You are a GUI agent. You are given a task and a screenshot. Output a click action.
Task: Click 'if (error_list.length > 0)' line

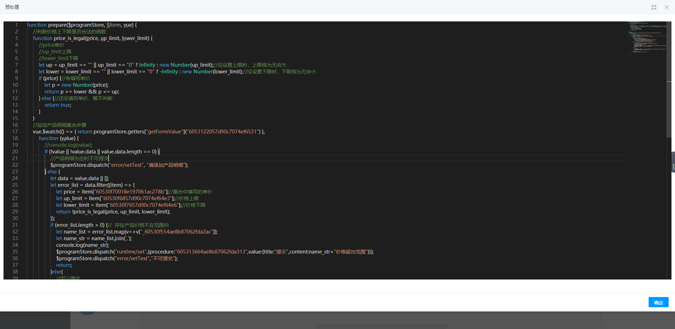109,225
